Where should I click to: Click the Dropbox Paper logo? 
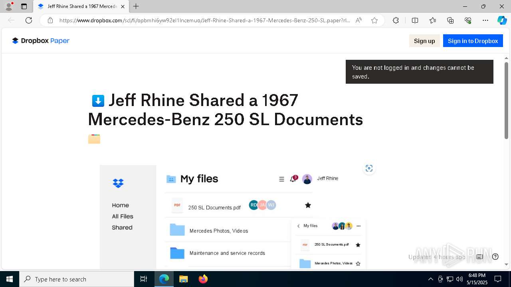pyautogui.click(x=41, y=41)
